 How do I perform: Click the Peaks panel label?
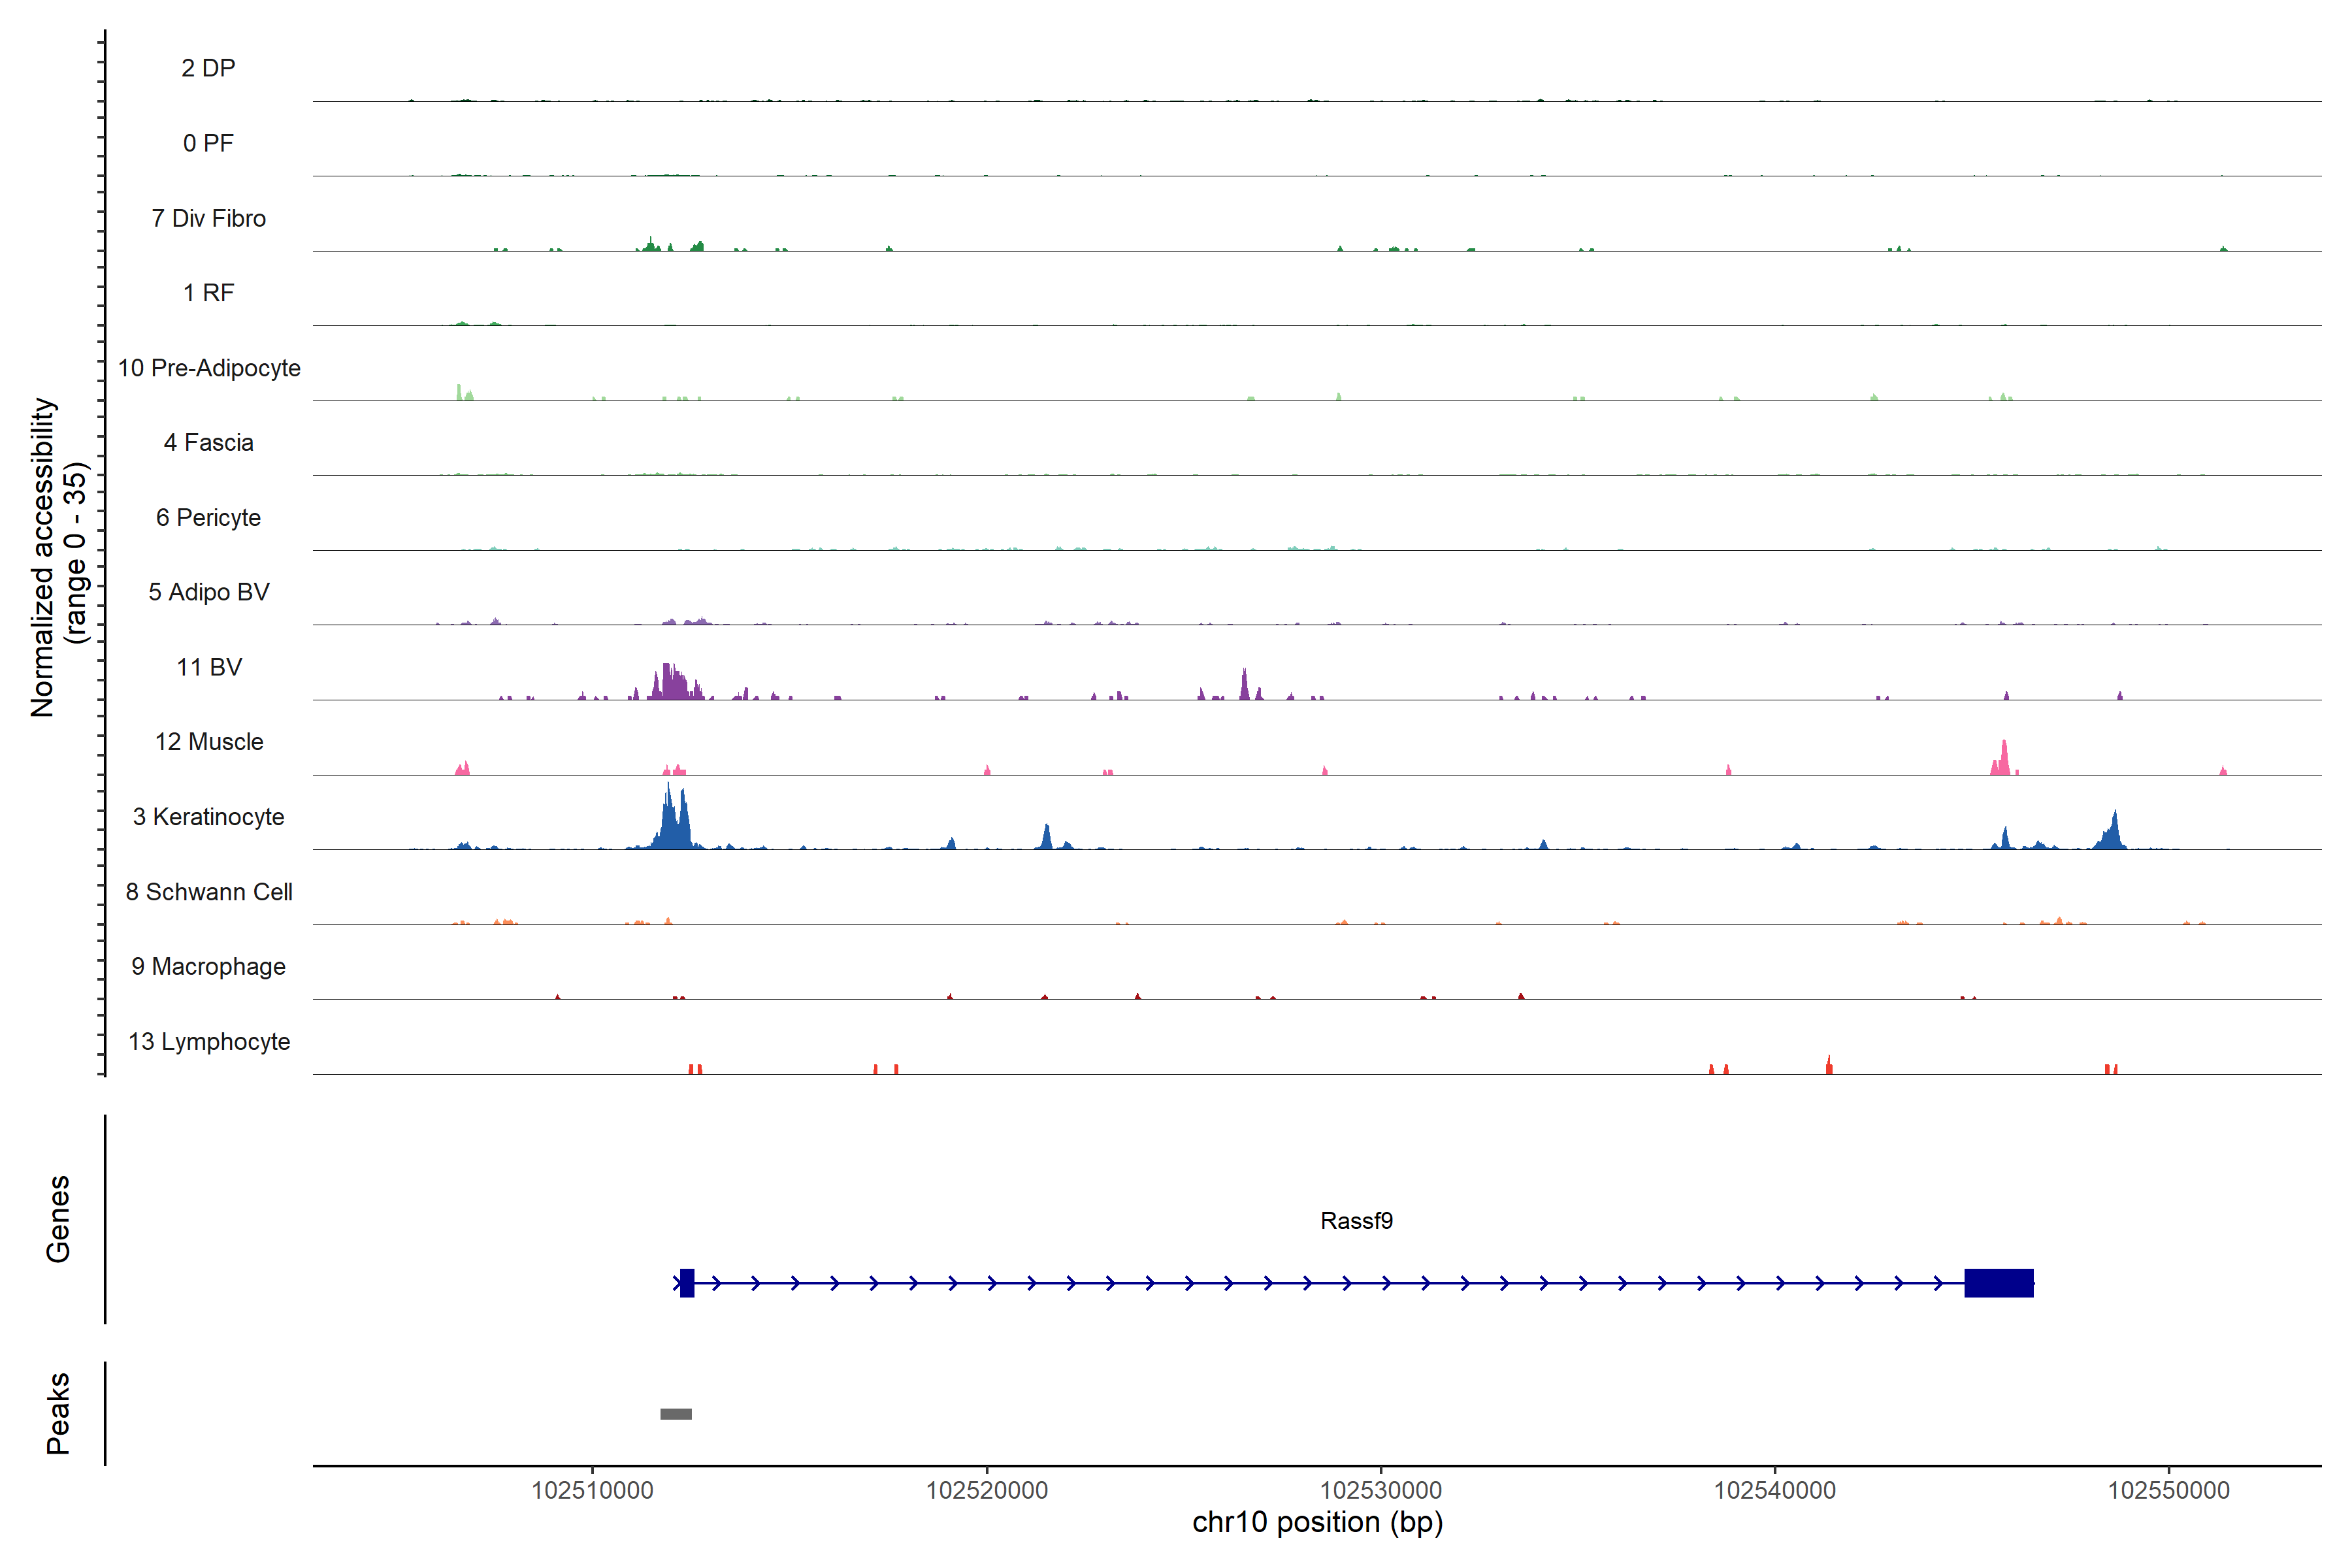point(58,1413)
